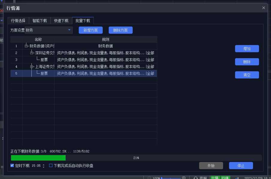Click the zoom in plus icon in status bar
The width and height of the screenshot is (271, 179).
[184, 178]
